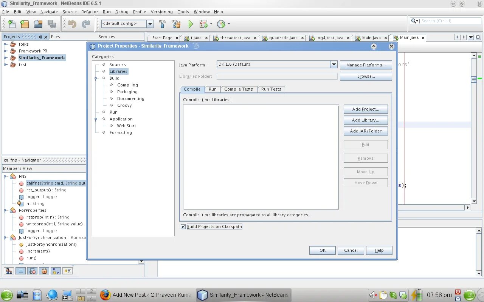Toggle the Show Fields navigator filter
This screenshot has height=302, width=484.
coord(21,271)
